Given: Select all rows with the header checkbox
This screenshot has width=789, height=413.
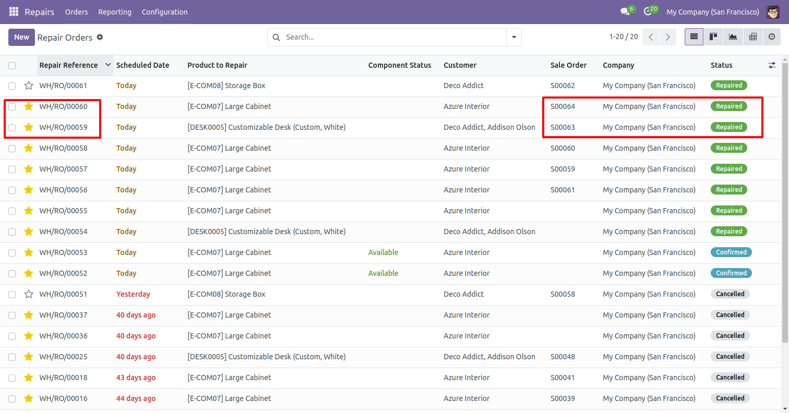Looking at the screenshot, I should (12, 65).
